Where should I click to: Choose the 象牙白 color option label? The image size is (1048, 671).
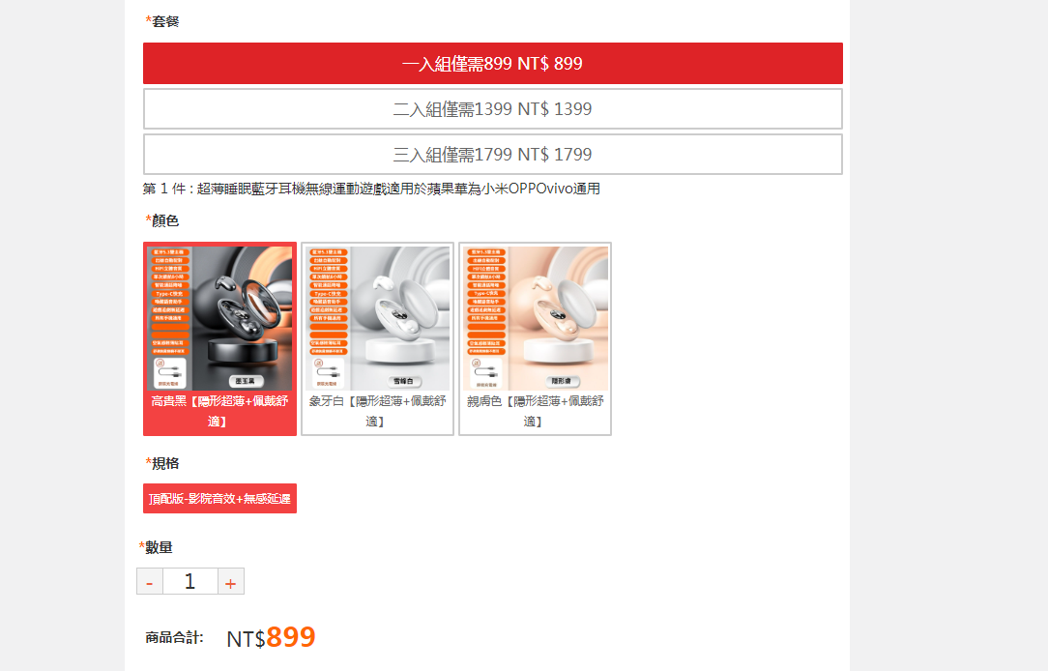point(377,411)
